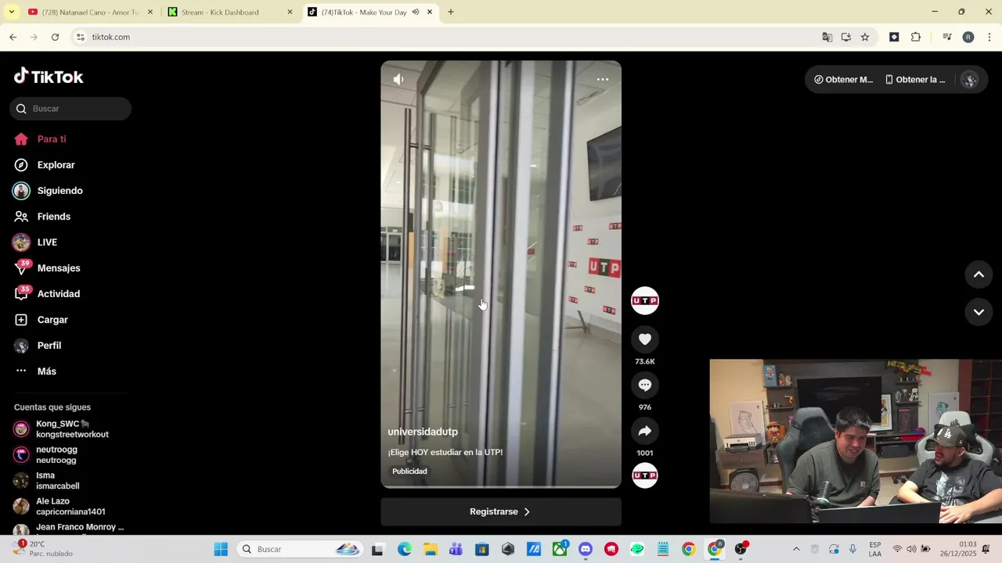Click the Buscar search field in TikTok

tap(70, 109)
